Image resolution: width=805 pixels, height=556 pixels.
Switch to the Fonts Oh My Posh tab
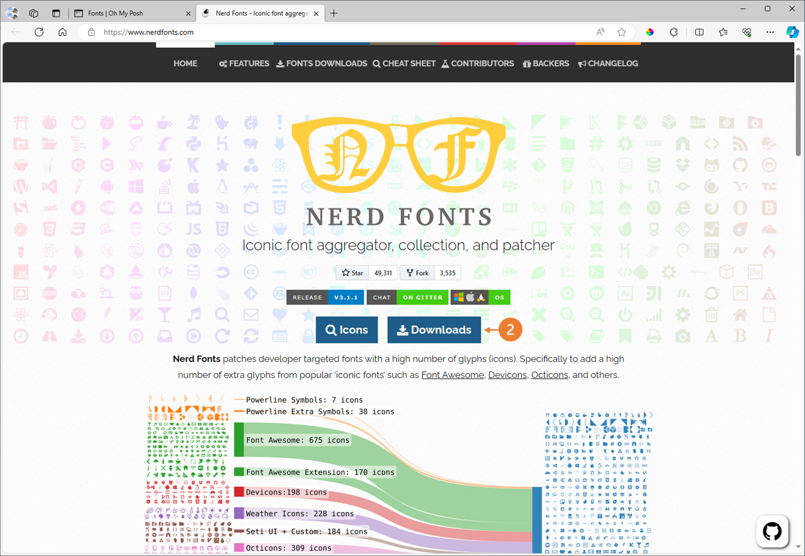tap(132, 13)
